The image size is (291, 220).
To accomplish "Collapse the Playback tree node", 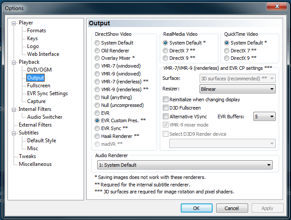I will pos(14,62).
